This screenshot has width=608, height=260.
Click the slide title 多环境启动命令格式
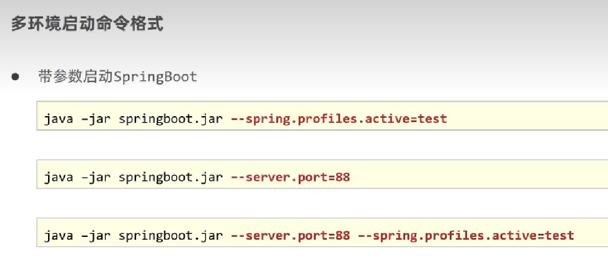[x=87, y=24]
